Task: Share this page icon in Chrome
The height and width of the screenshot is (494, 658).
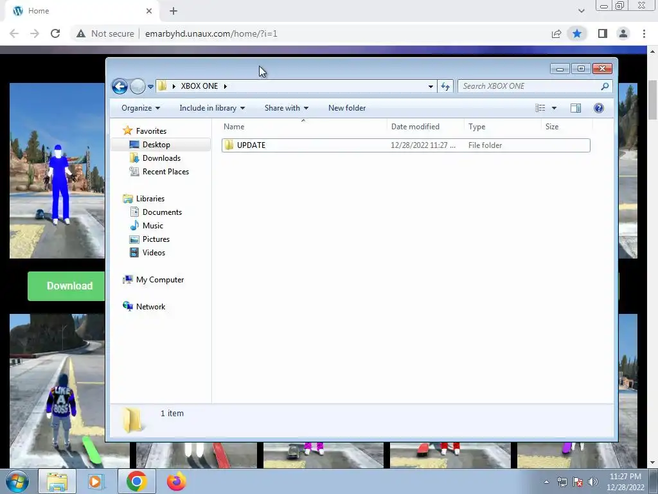Action: click(556, 33)
